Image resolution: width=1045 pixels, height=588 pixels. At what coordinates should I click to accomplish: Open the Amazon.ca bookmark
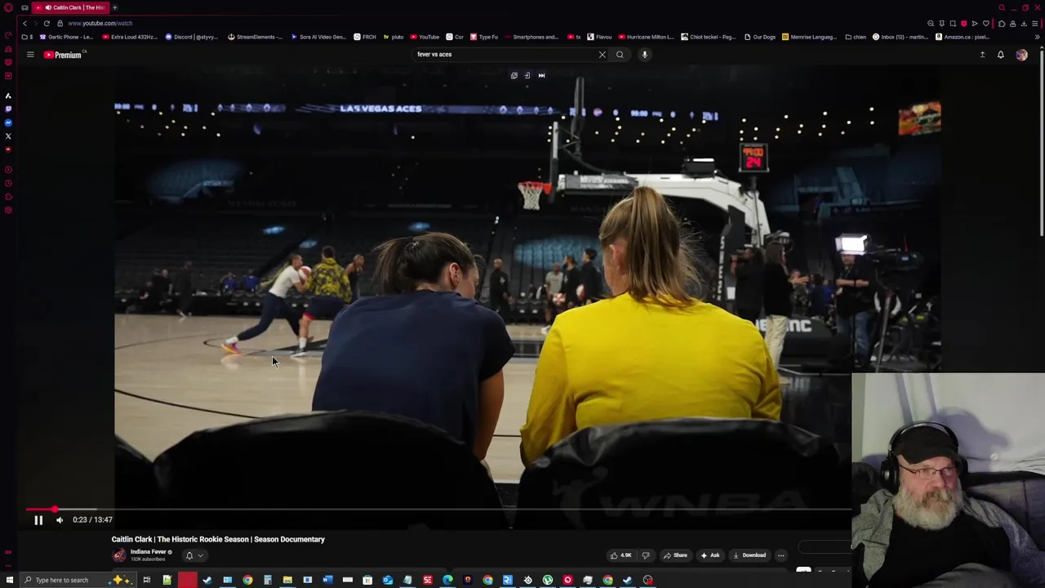(x=963, y=37)
